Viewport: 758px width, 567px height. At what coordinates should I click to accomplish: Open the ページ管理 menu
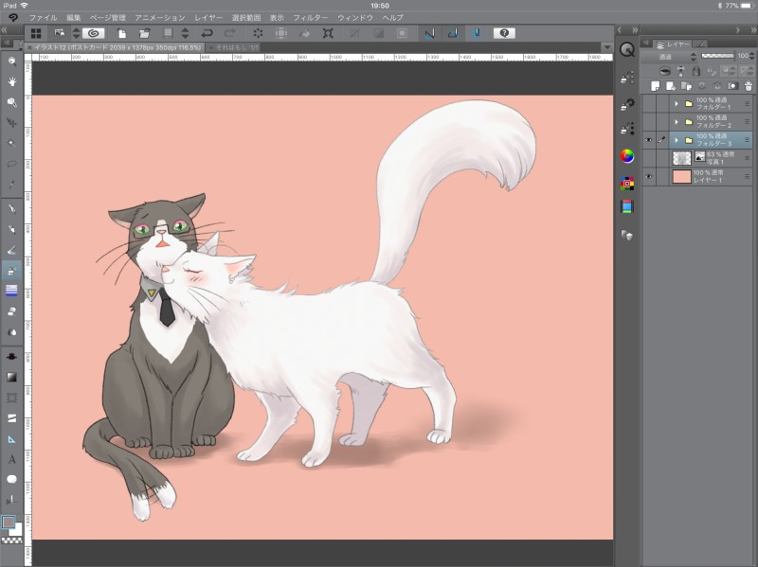tap(108, 18)
